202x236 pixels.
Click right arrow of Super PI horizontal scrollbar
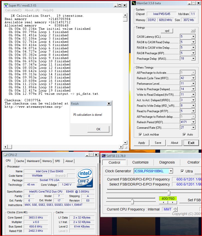121,147
